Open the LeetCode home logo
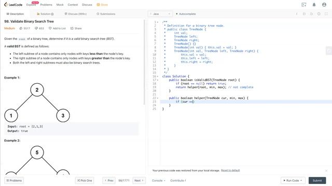This screenshot has width=332, height=186. coord(13,5)
